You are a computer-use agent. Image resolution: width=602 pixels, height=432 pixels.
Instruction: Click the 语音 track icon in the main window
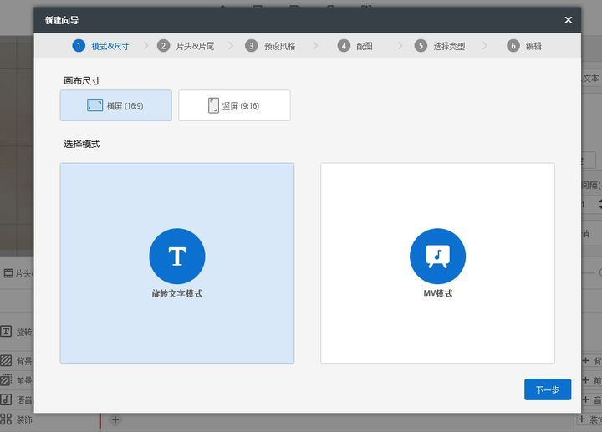(x=6, y=399)
